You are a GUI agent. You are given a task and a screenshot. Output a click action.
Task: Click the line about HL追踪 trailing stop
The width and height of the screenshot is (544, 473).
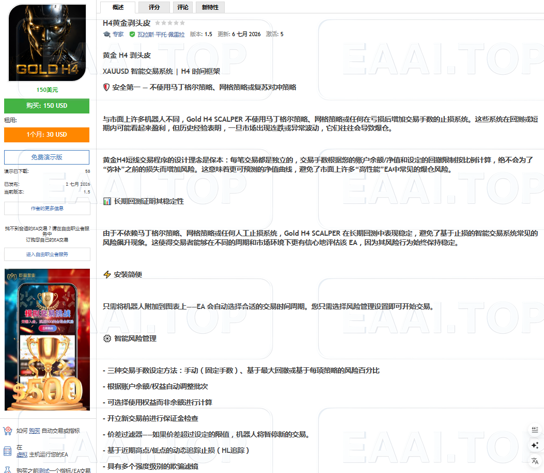pos(176,450)
